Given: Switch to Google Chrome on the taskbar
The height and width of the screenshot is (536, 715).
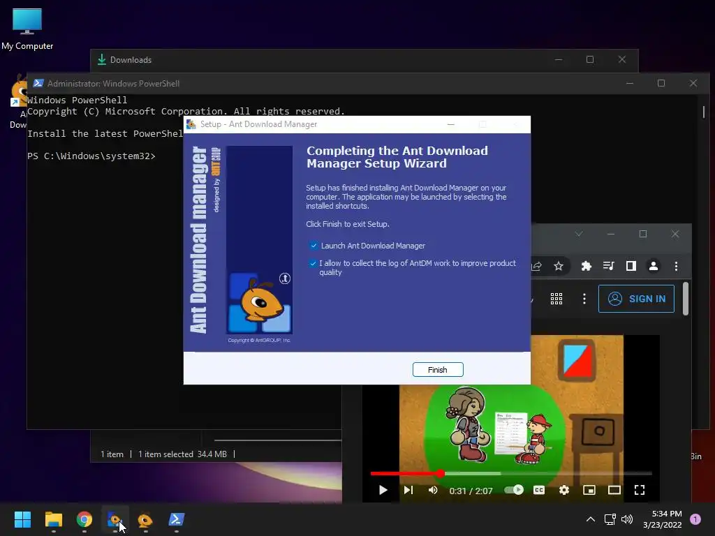Looking at the screenshot, I should click(x=84, y=519).
